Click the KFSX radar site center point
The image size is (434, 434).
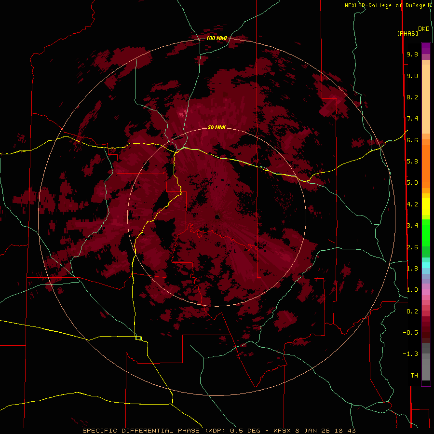pyautogui.click(x=217, y=217)
